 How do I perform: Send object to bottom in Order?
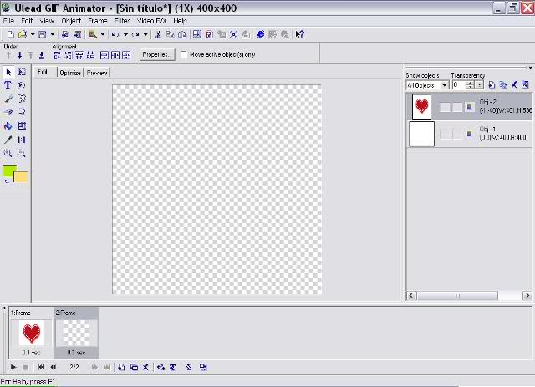click(x=42, y=55)
